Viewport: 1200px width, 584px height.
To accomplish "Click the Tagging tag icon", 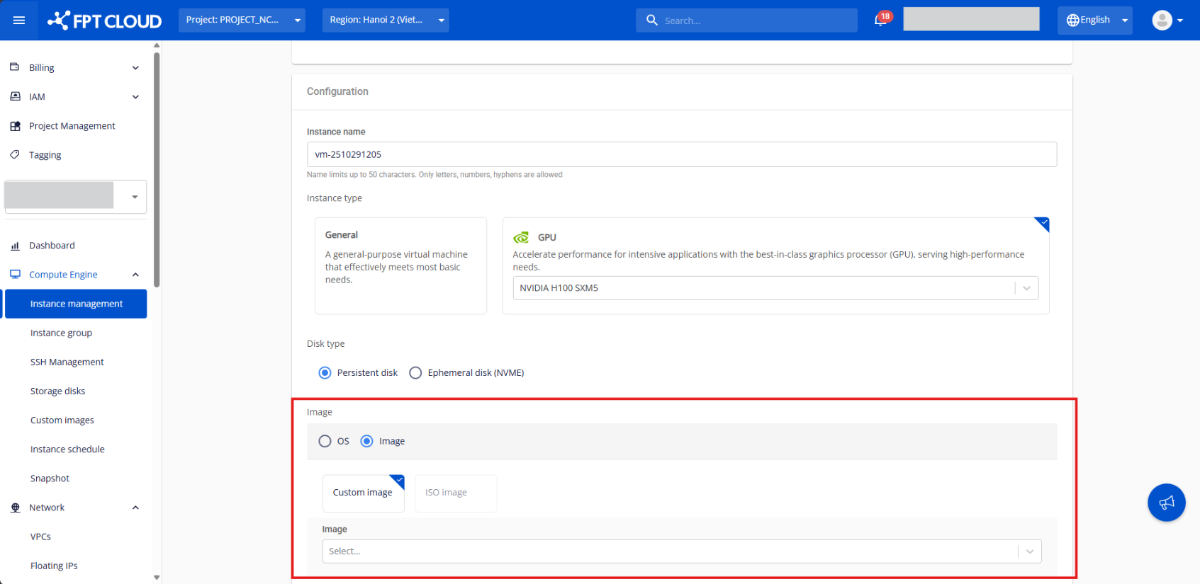I will 15,155.
